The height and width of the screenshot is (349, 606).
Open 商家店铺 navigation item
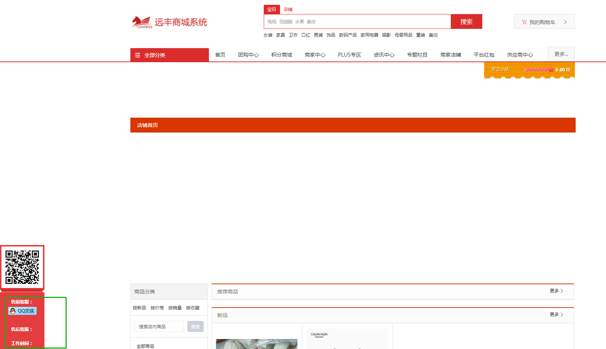pyautogui.click(x=450, y=55)
